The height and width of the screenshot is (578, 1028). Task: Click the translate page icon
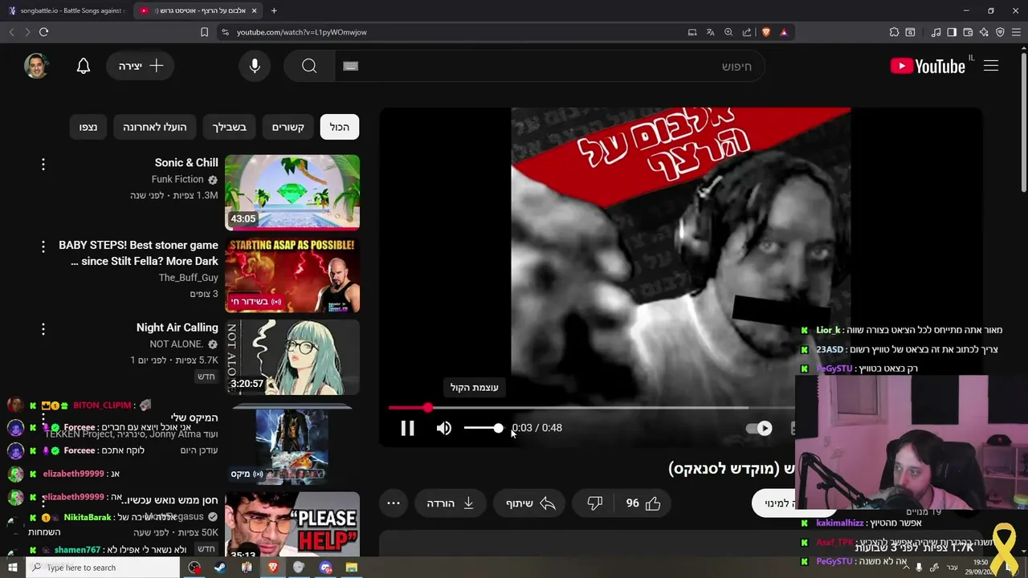(710, 32)
